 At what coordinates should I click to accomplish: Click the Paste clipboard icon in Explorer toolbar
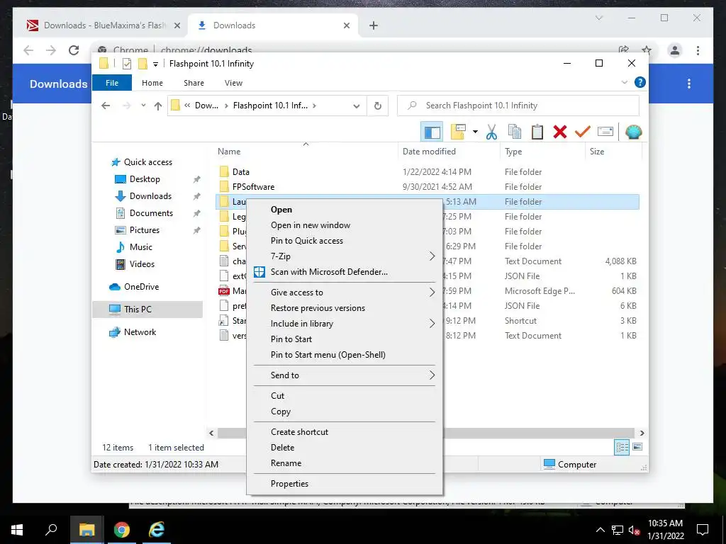tap(537, 132)
